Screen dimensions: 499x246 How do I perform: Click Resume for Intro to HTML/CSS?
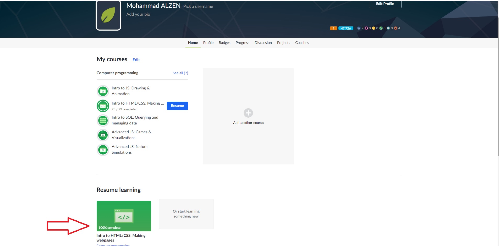(177, 106)
